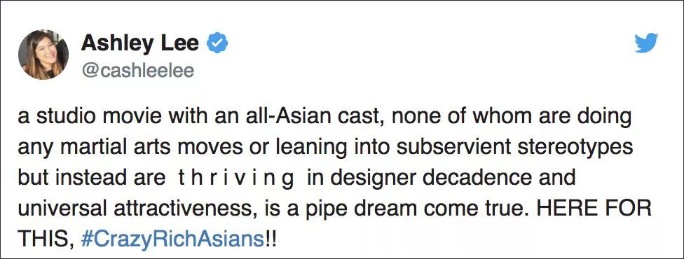
Task: Click the phrase universal attractiveness
Action: (133, 210)
